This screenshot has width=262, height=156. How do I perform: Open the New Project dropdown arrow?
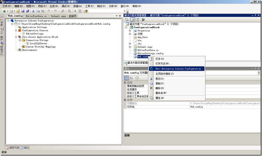pos(7,11)
